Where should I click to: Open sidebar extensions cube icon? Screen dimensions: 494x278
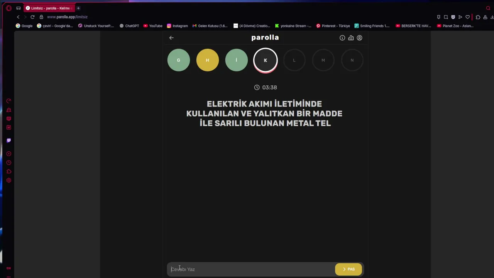[8, 171]
